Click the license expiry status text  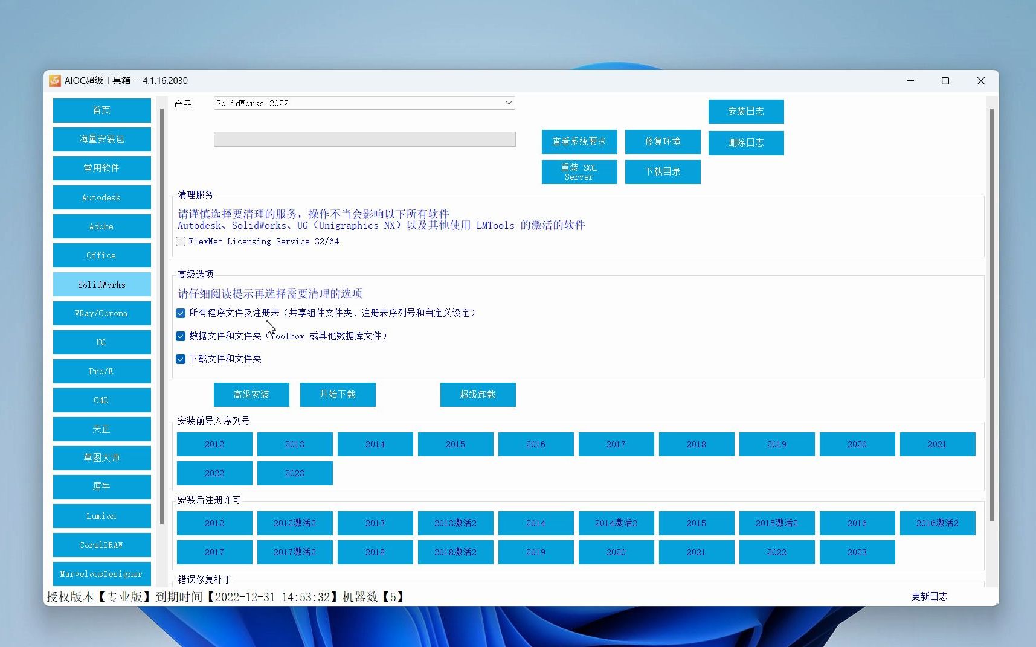(x=225, y=597)
